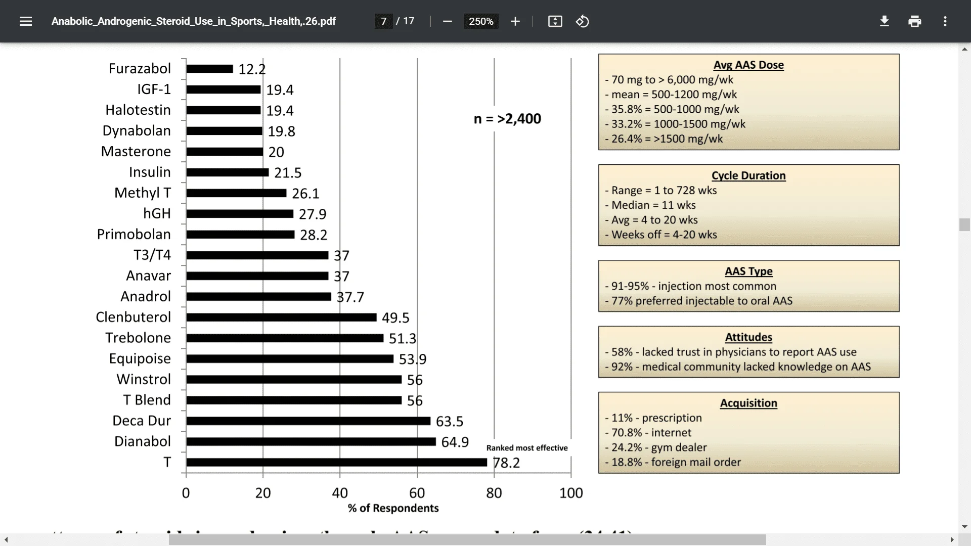Click the '24.2% - gym dealer' line
The width and height of the screenshot is (971, 546).
(x=656, y=447)
